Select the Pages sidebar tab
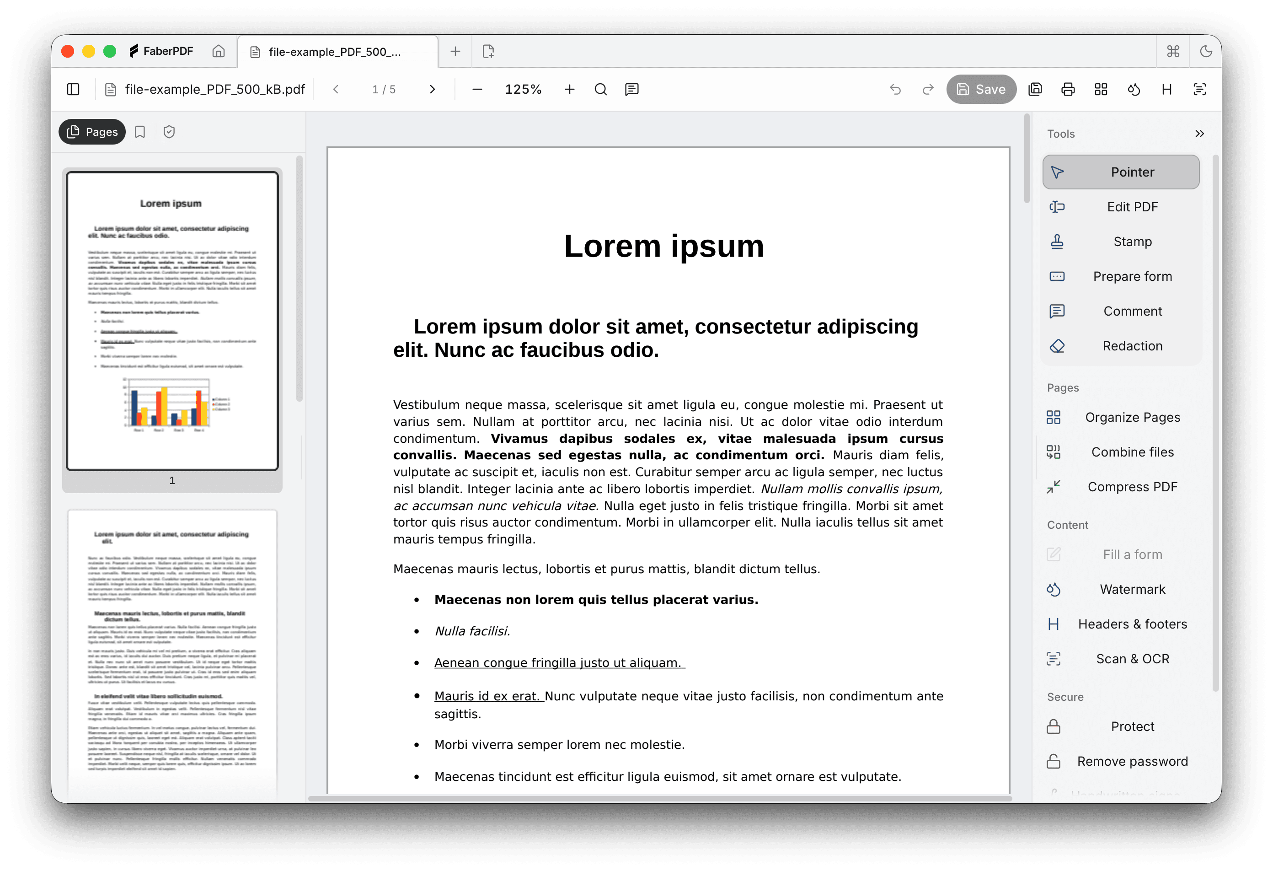 [x=92, y=132]
